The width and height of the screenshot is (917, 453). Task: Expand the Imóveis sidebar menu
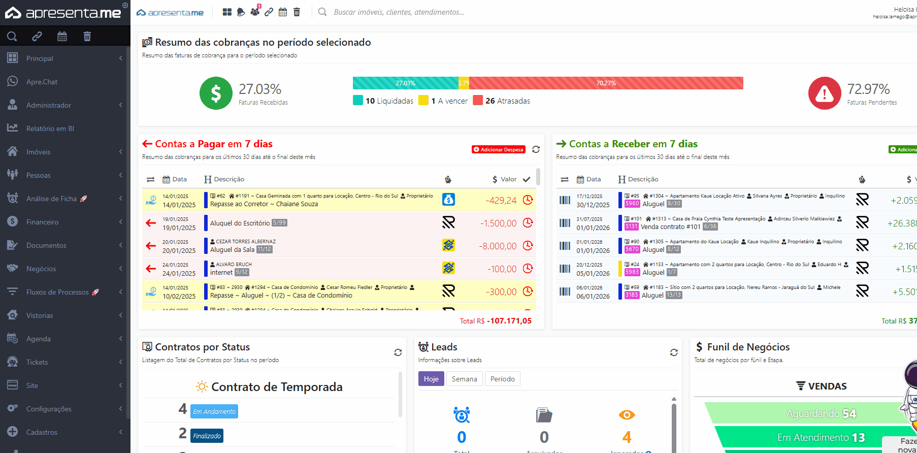(65, 152)
